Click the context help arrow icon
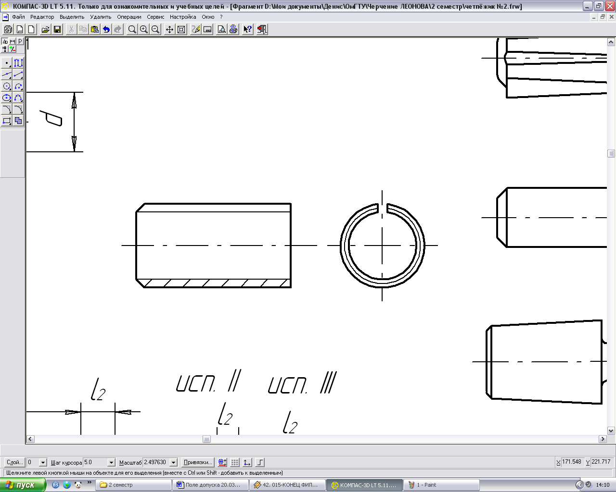Screen dimensions: 616x492 (248, 29)
